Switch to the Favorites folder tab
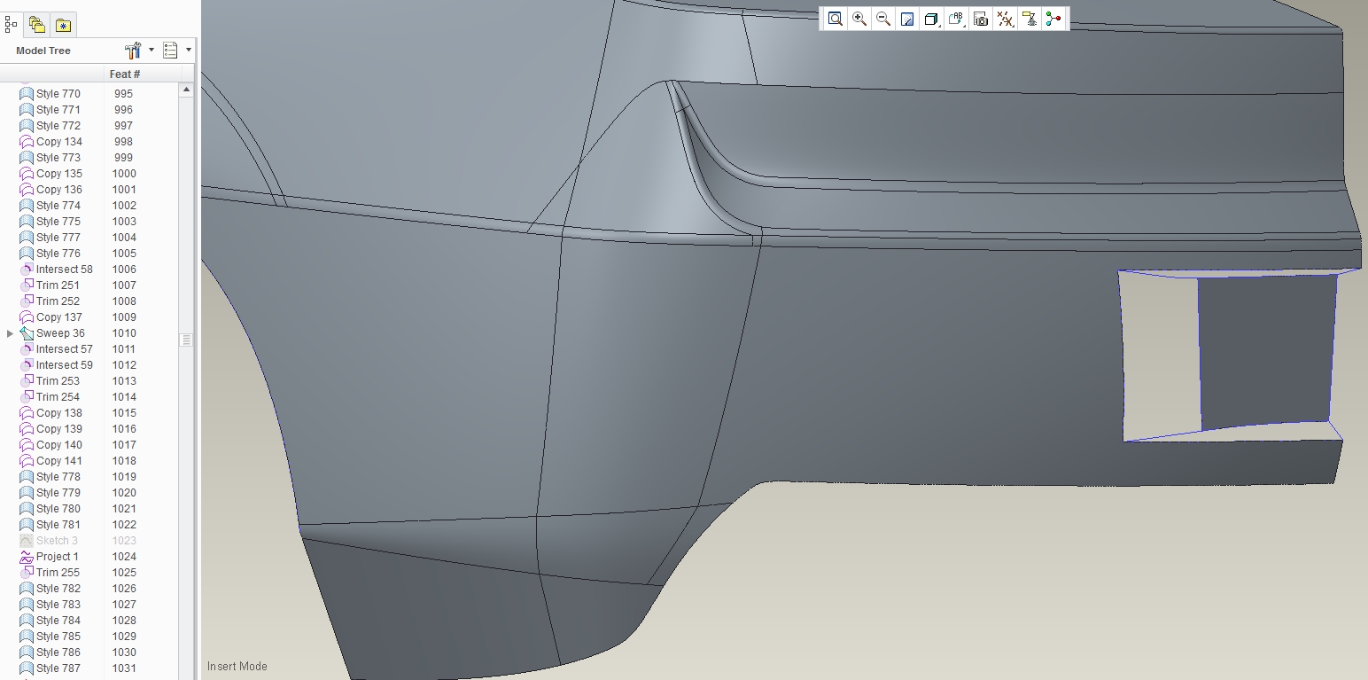1368x680 pixels. [63, 25]
